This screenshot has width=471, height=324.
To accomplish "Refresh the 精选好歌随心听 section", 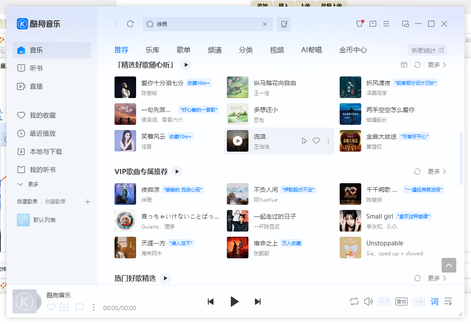I will tap(417, 65).
